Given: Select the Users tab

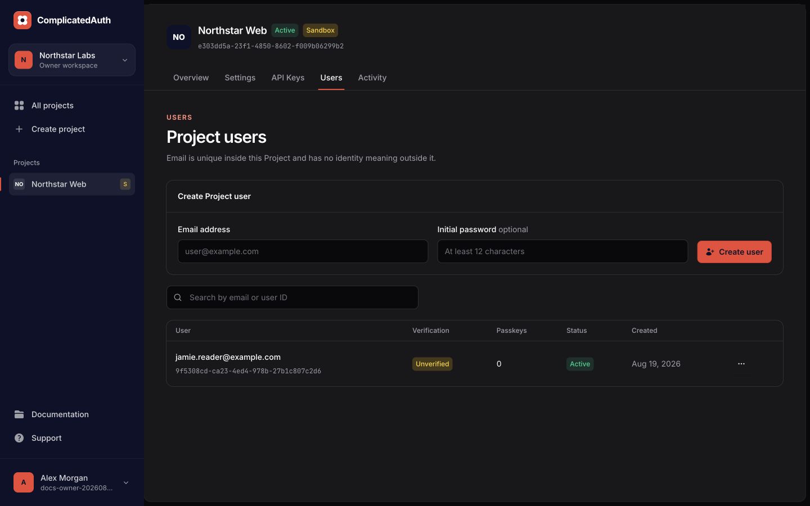Looking at the screenshot, I should click(331, 78).
